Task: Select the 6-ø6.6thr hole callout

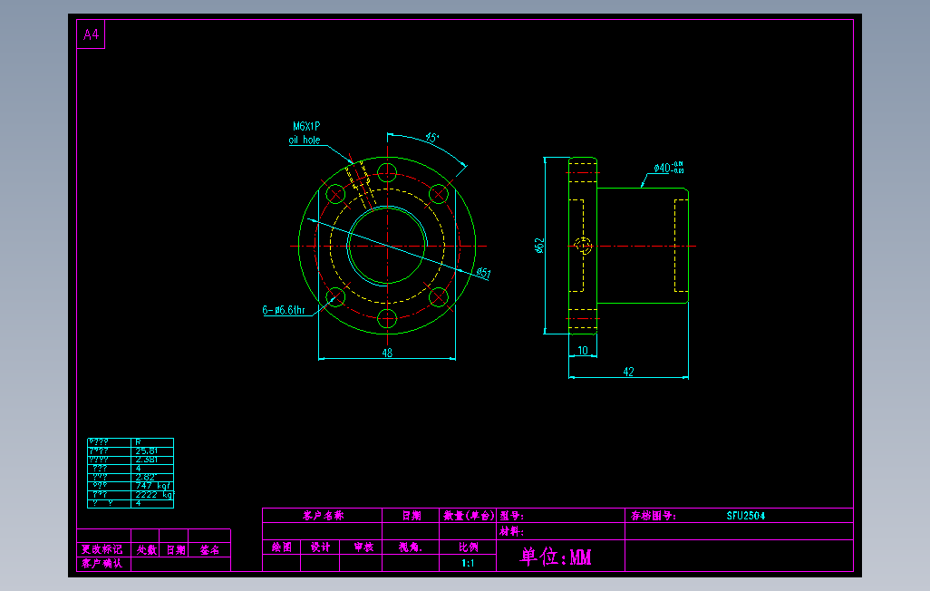Action: pos(284,310)
